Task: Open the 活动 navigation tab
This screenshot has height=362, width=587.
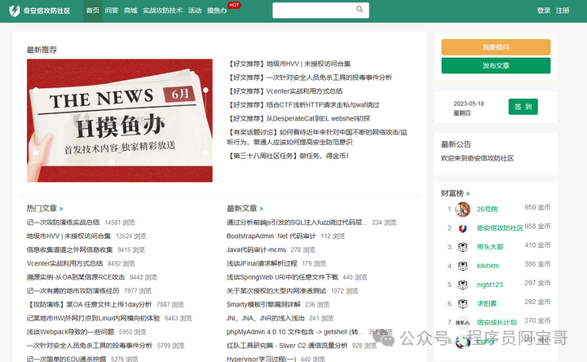Action: (x=195, y=11)
